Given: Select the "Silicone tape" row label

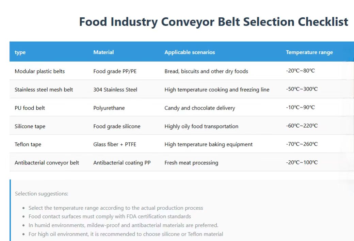Looking at the screenshot, I should [30, 126].
